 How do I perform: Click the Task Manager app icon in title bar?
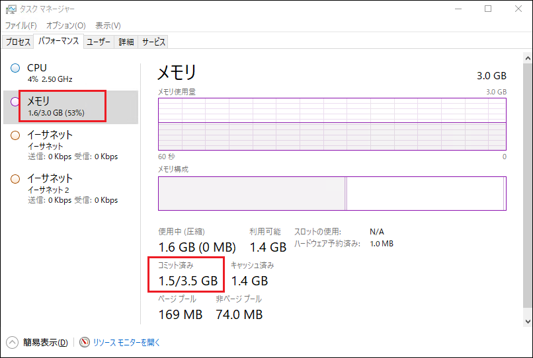(x=11, y=9)
